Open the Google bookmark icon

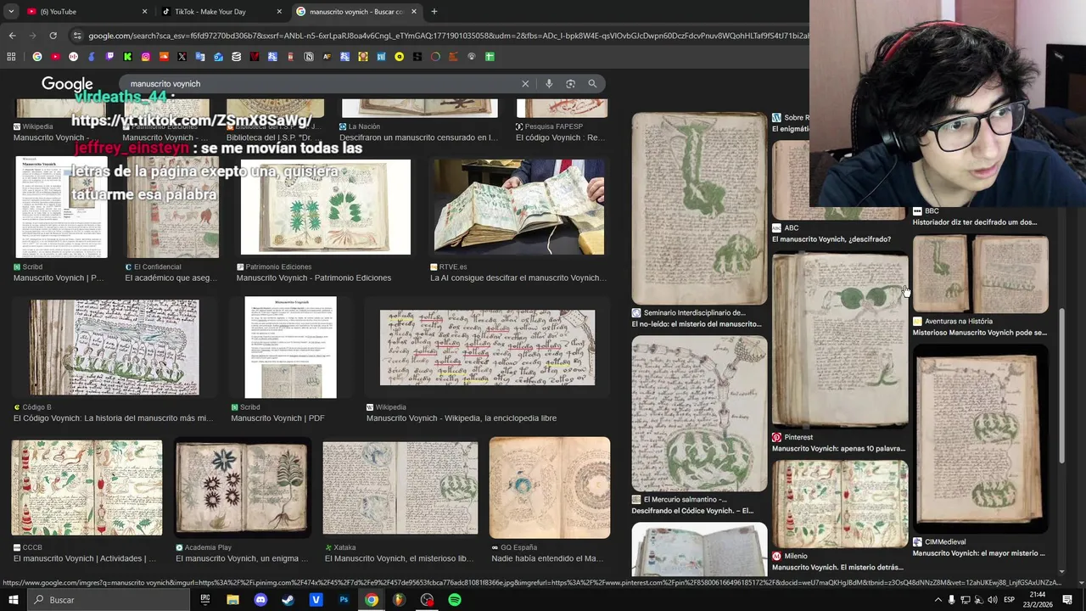[37, 57]
